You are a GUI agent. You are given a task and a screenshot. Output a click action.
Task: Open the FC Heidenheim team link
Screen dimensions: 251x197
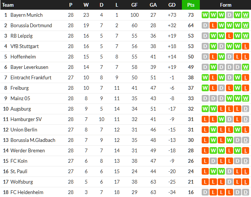point(27,193)
